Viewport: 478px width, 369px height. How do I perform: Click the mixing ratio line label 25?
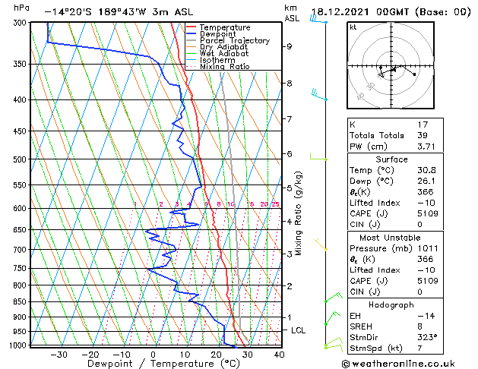tap(275, 204)
